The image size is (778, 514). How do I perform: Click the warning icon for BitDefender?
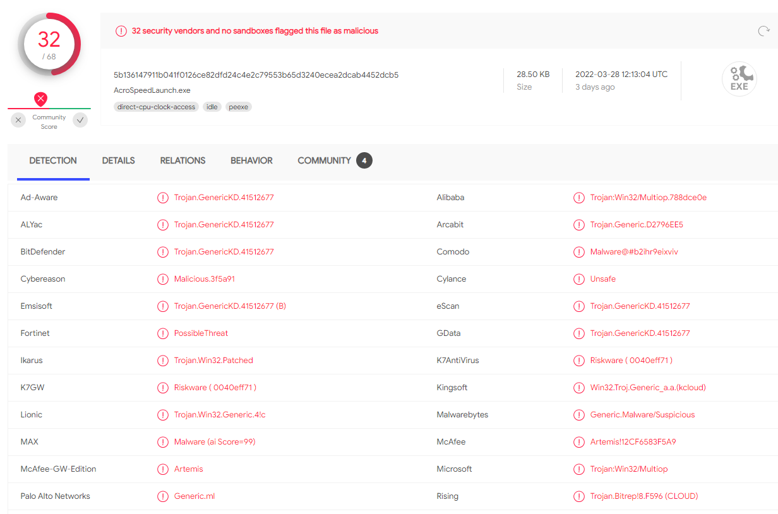163,252
